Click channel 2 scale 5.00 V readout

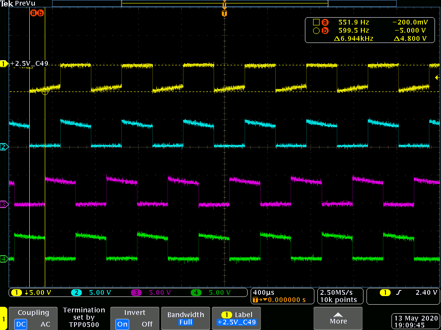(100, 293)
